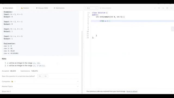The height and width of the screenshot is (98, 174).
Task: Open the editor info icon
Action: [155, 8]
